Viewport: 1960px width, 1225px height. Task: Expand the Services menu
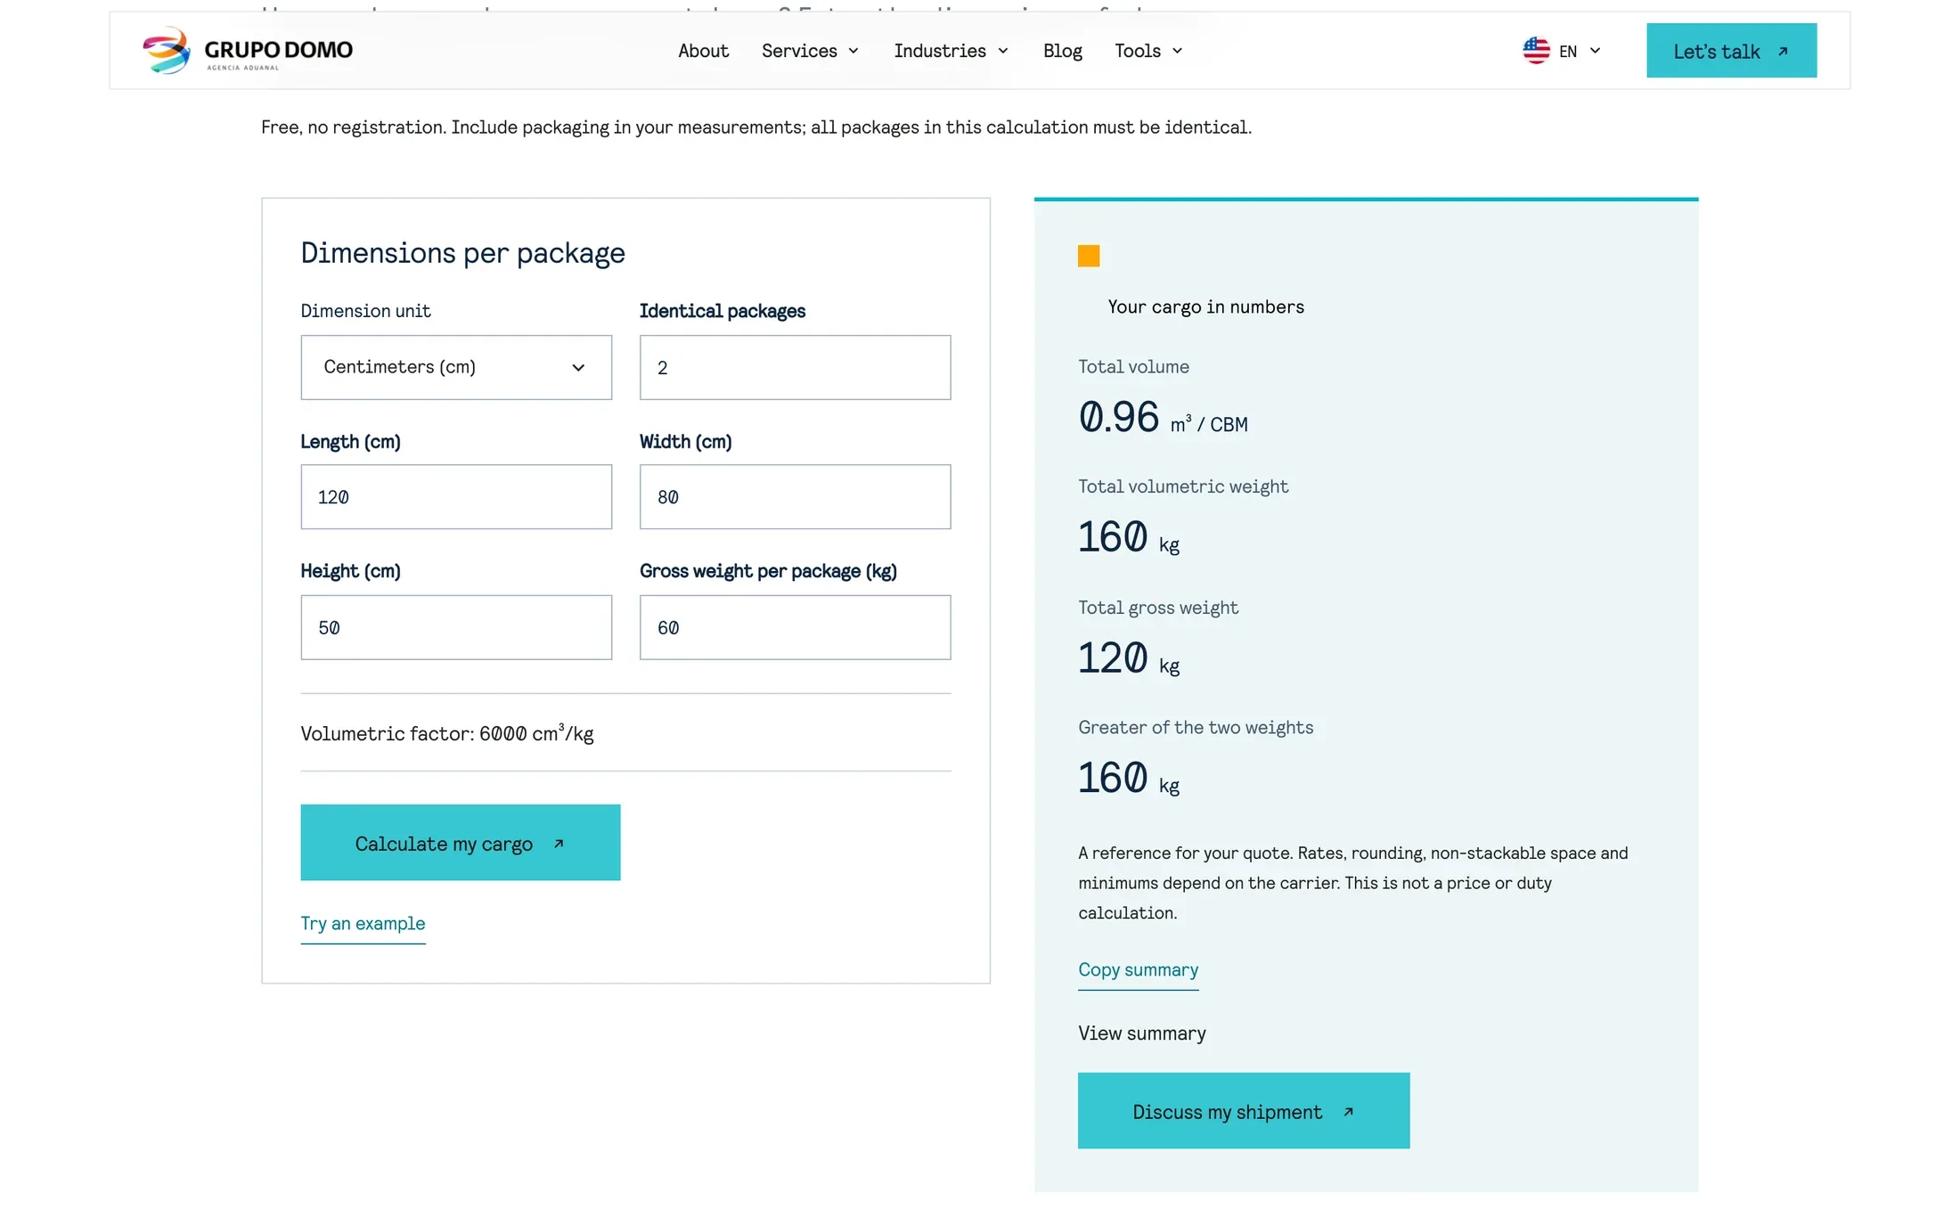[810, 51]
